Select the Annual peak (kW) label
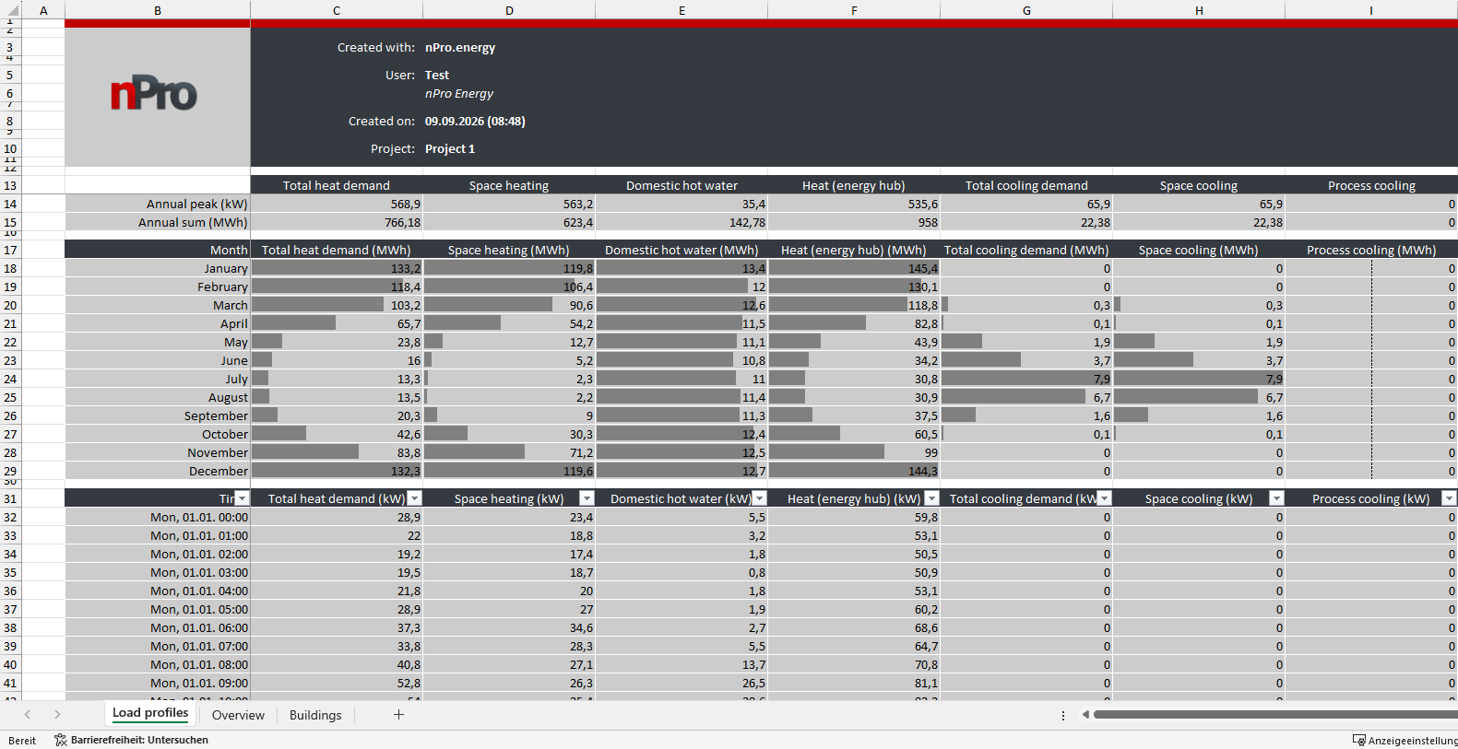The image size is (1458, 749). (158, 204)
